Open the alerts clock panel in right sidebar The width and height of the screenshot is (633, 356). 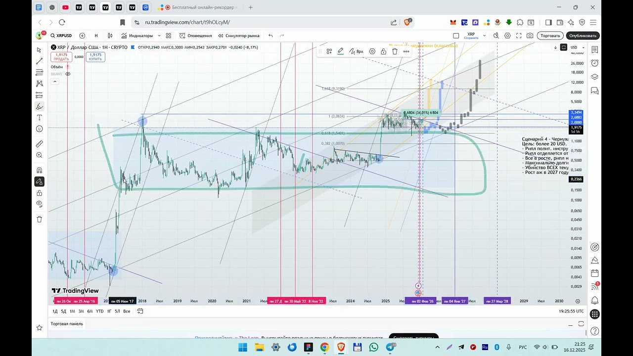[595, 63]
